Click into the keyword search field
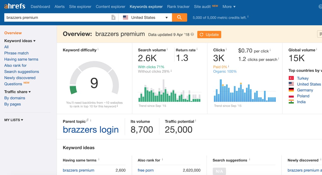The width and height of the screenshot is (322, 175). point(56,17)
